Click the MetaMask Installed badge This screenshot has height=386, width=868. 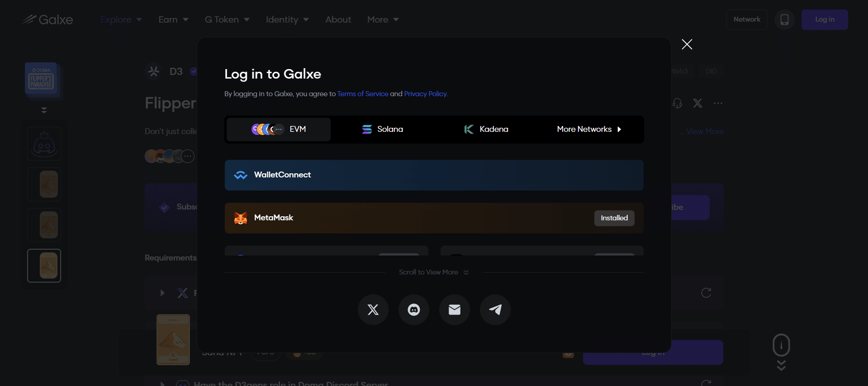614,218
